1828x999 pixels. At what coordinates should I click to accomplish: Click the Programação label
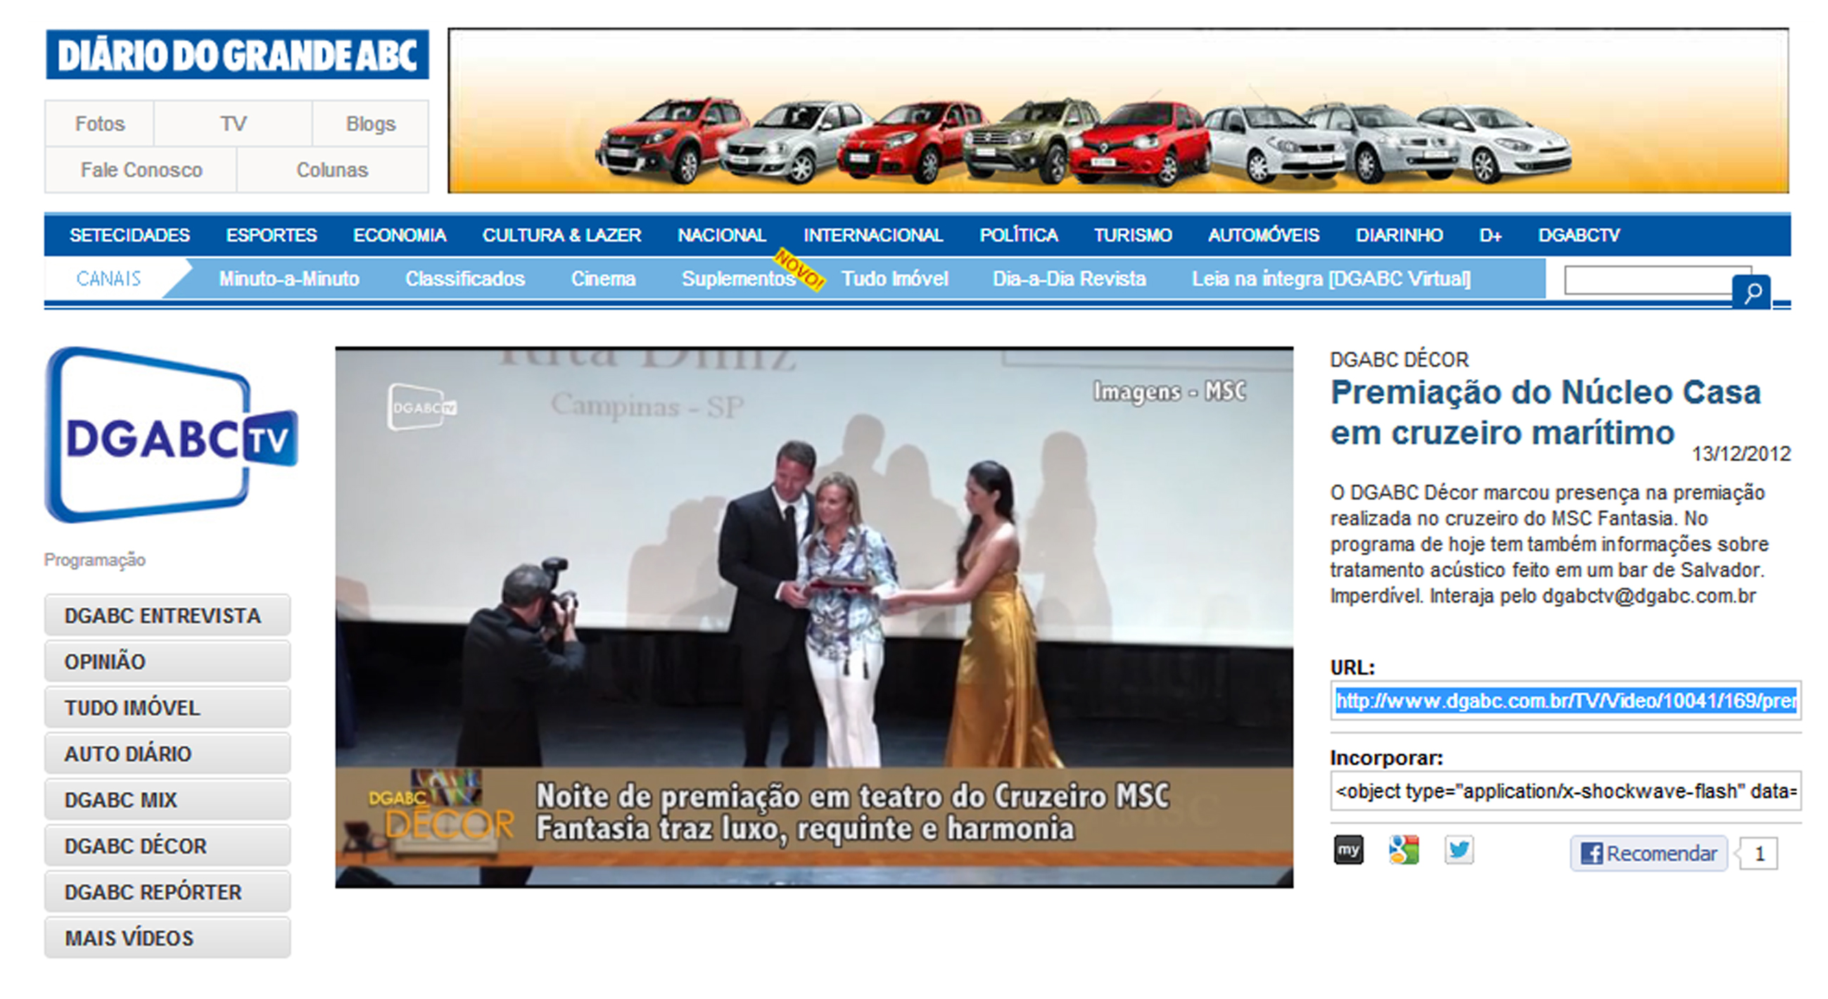click(x=94, y=560)
